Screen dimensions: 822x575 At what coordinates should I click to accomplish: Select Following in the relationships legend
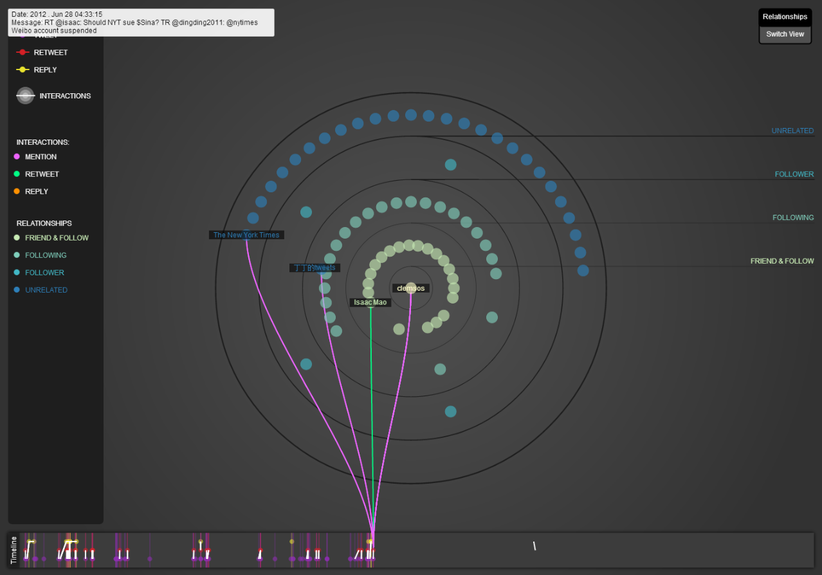click(45, 255)
